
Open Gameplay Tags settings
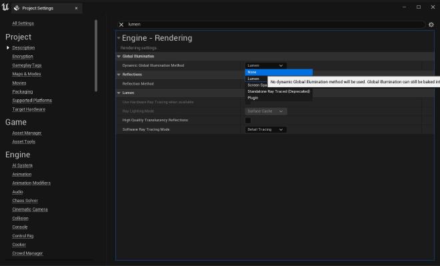coord(27,65)
